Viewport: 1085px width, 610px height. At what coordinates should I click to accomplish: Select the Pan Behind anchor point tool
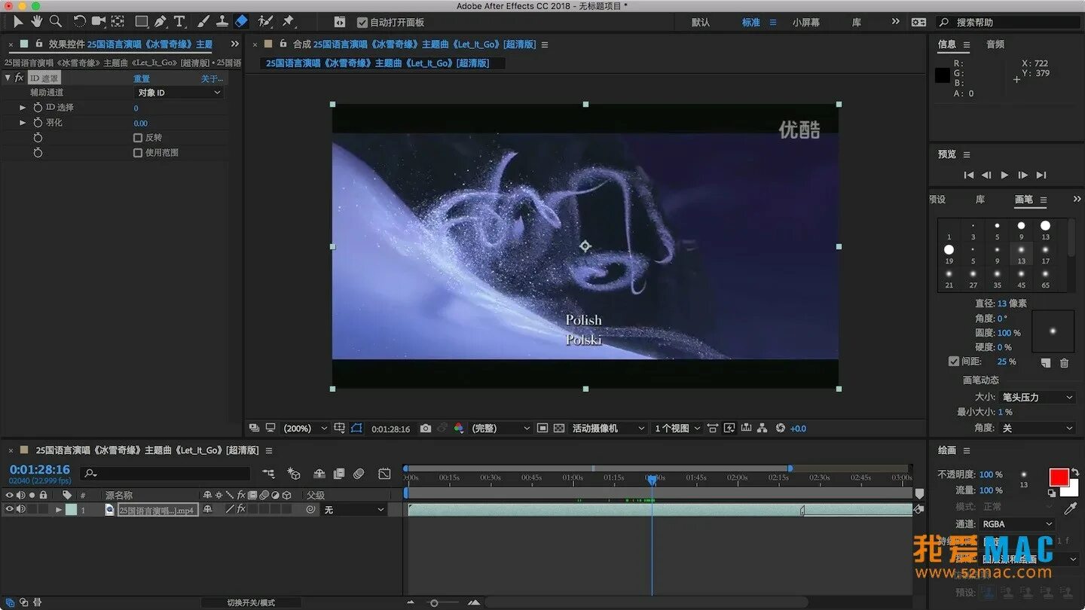[118, 22]
